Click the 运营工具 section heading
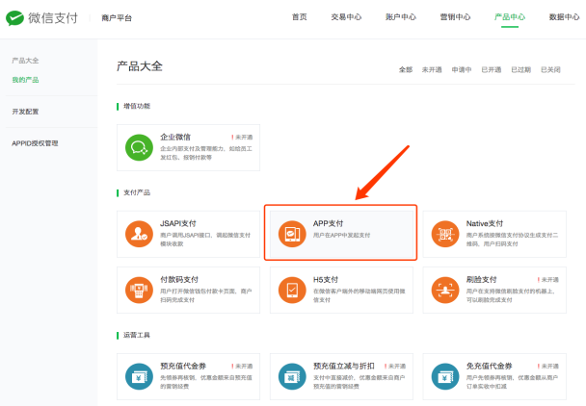This screenshot has height=406, width=586. tap(137, 335)
